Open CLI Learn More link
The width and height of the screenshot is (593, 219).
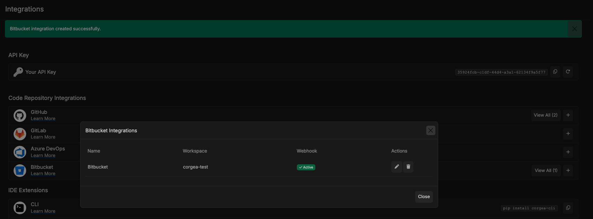click(43, 211)
